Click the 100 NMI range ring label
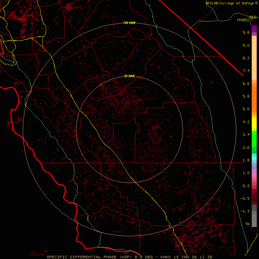259x259 pixels. click(129, 23)
